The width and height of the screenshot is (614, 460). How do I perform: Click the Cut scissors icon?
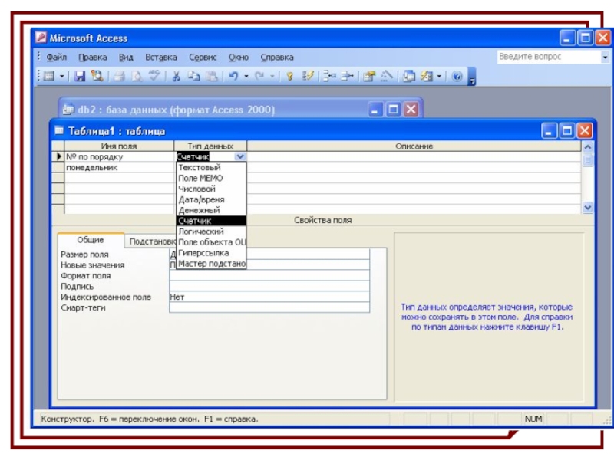(x=176, y=76)
